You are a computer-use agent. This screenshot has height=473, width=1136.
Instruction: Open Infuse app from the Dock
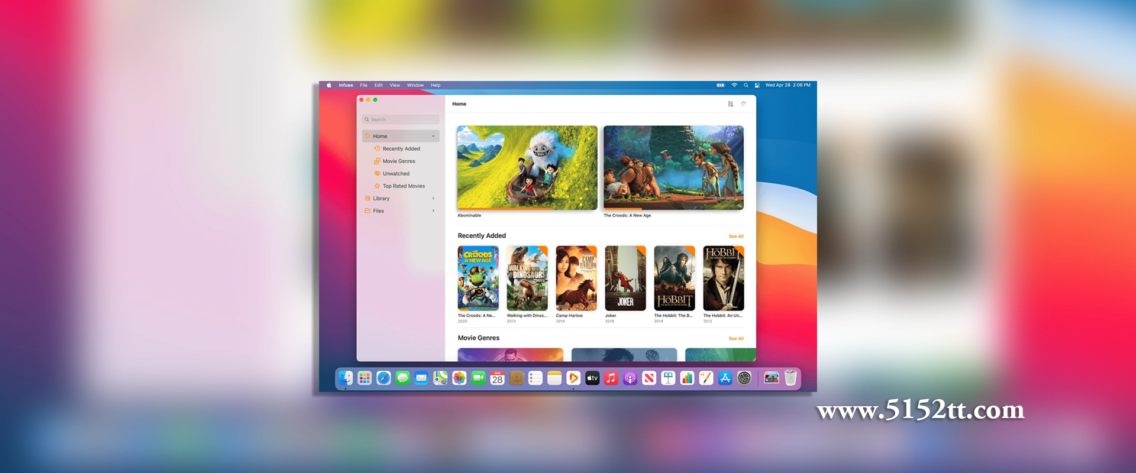(x=573, y=378)
